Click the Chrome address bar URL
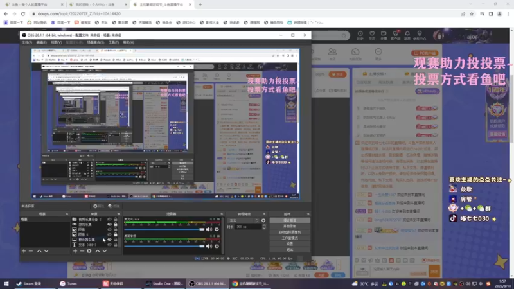Image resolution: width=514 pixels, height=289 pixels. [x=79, y=13]
